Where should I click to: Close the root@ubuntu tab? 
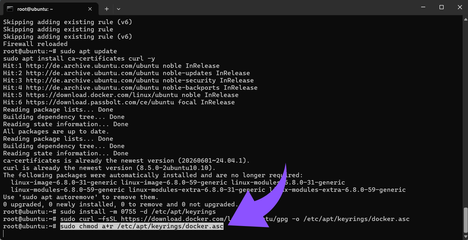tap(90, 9)
